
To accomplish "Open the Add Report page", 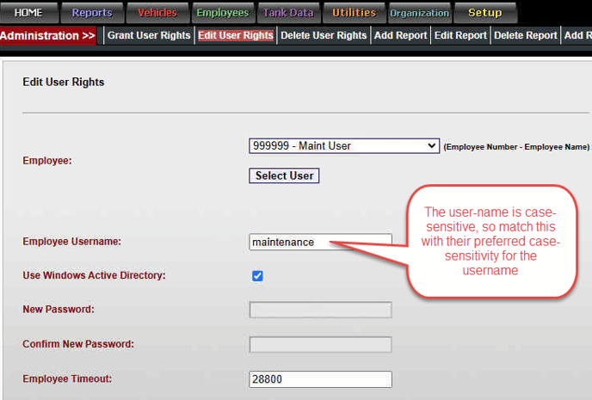I will [x=401, y=35].
